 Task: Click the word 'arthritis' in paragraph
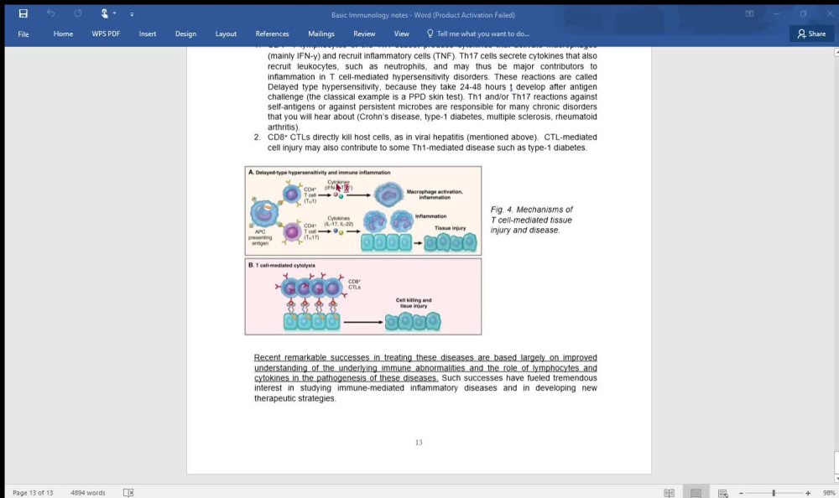pos(282,127)
